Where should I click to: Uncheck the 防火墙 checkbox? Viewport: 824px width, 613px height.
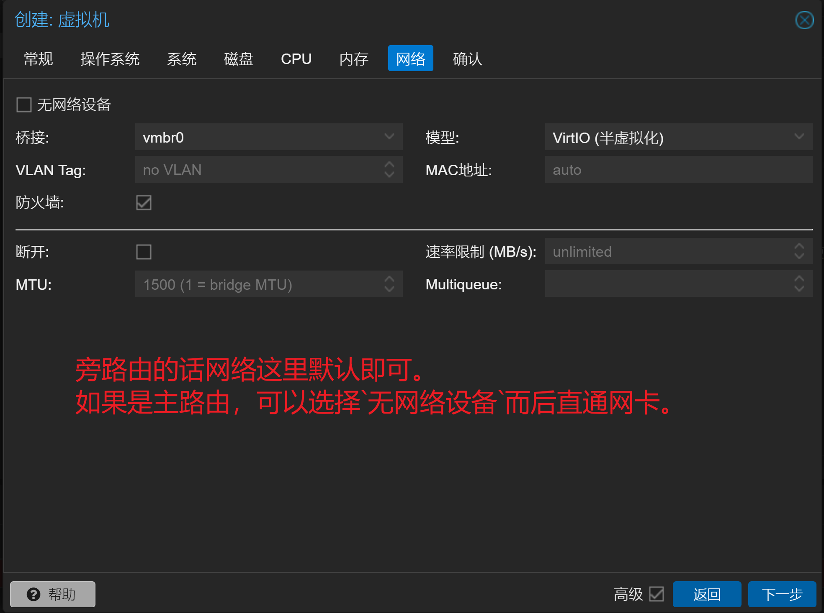point(144,202)
